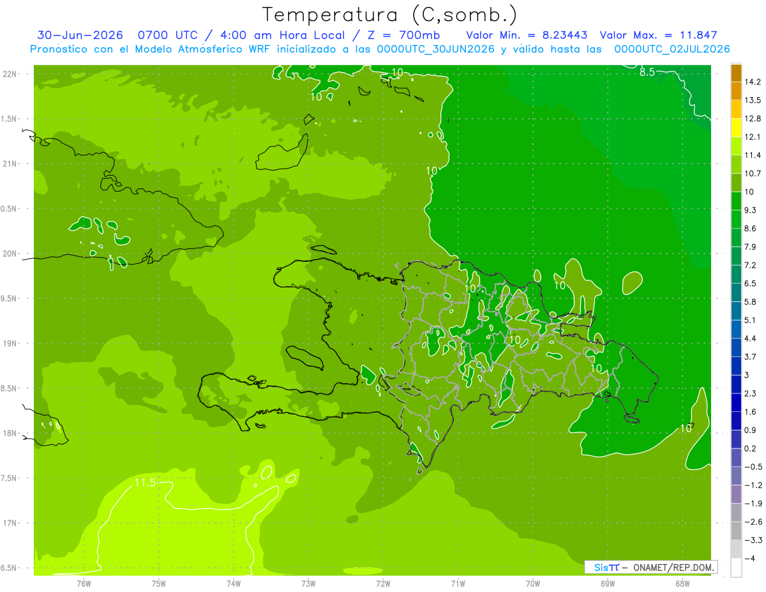Click the '20N' latitude axis label
The height and width of the screenshot is (592, 766).
click(x=10, y=254)
